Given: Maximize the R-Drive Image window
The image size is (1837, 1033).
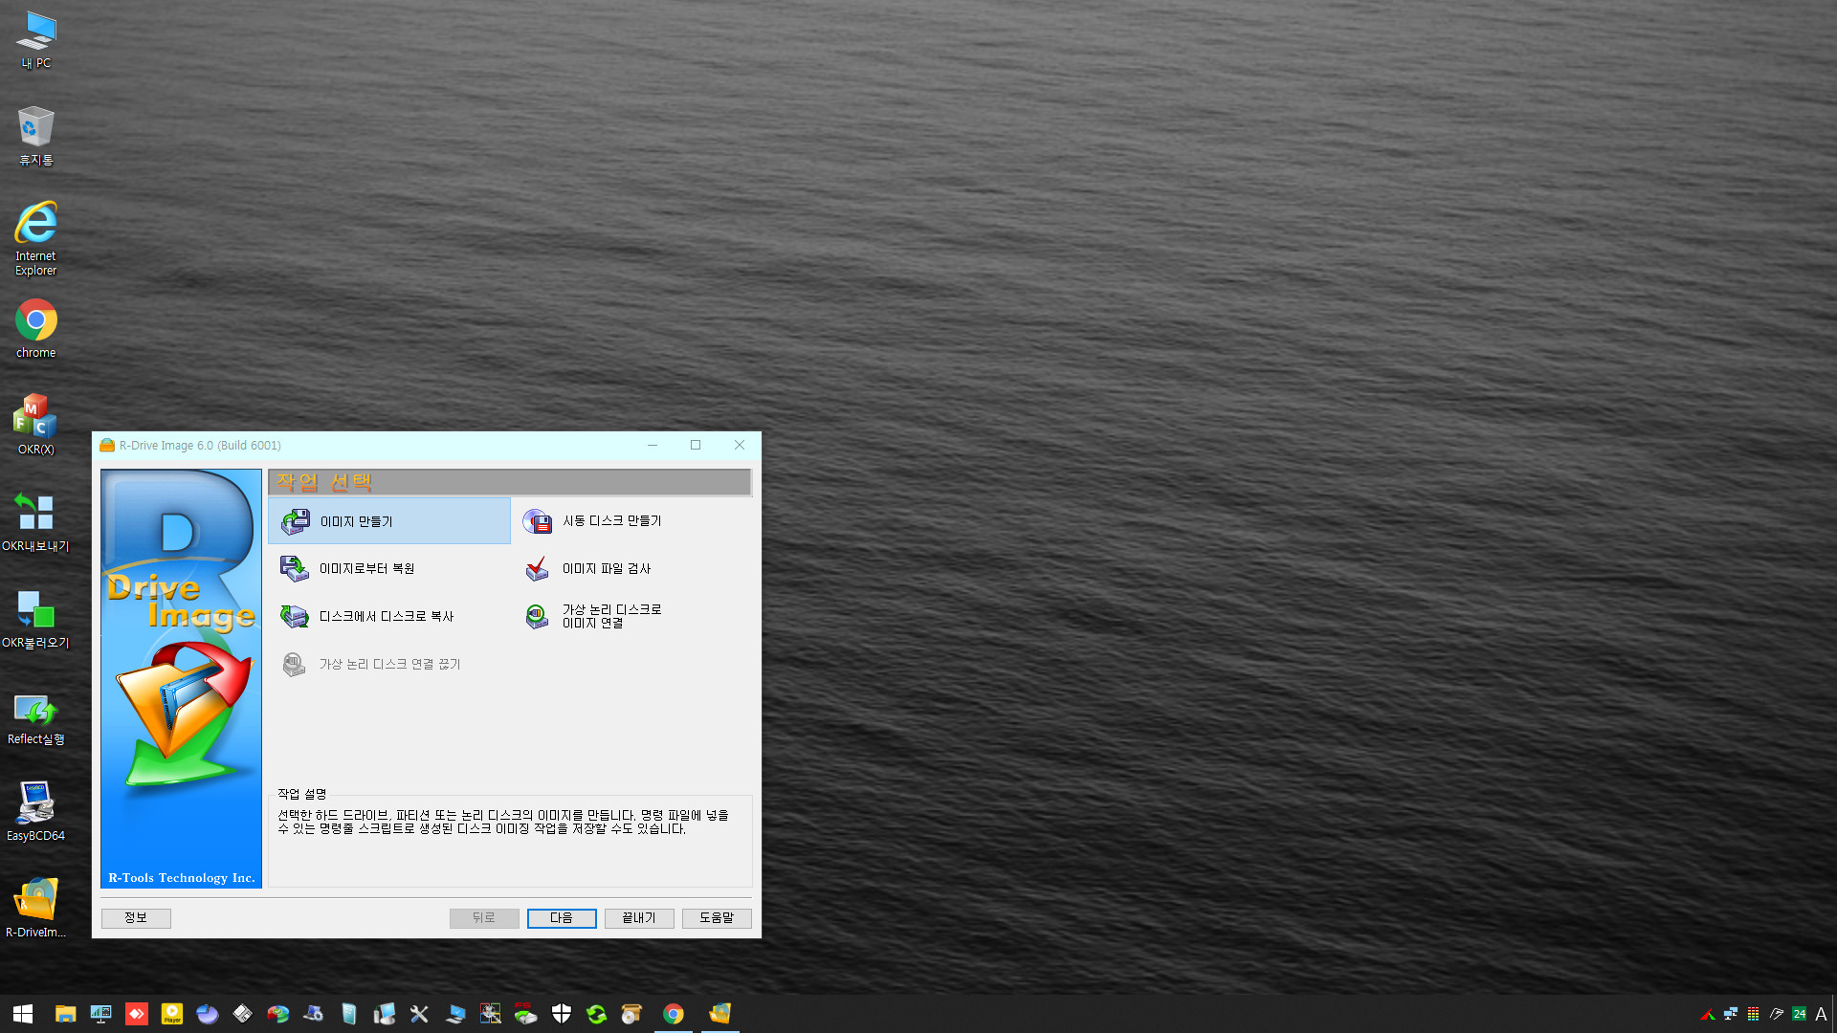Looking at the screenshot, I should [x=696, y=446].
